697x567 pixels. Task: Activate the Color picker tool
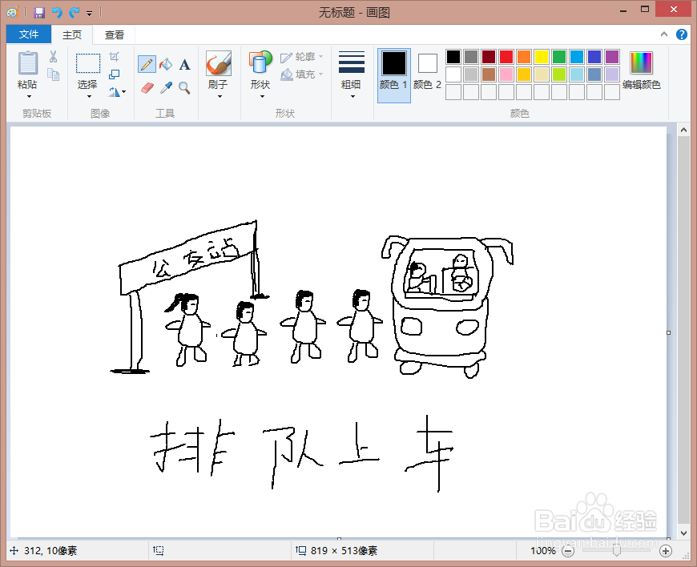[x=164, y=88]
